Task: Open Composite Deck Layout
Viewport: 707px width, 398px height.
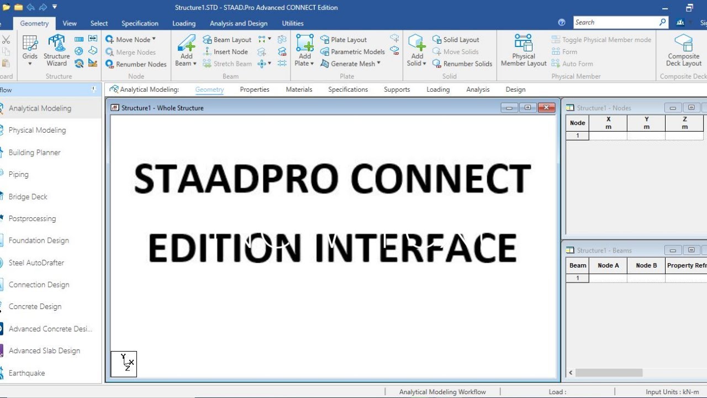Action: 683,50
